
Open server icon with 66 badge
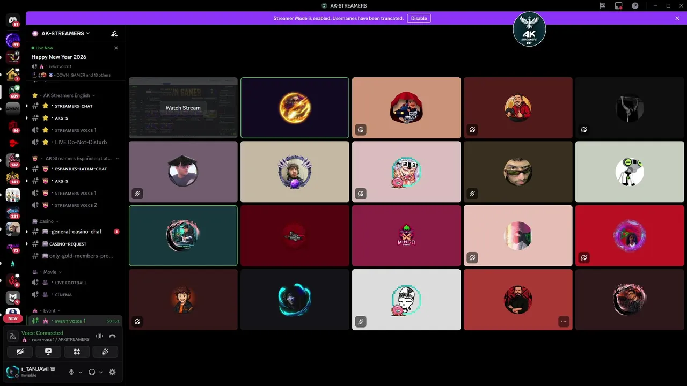click(13, 126)
